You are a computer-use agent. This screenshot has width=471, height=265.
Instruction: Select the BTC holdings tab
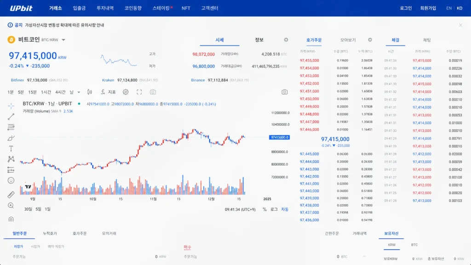(414, 245)
